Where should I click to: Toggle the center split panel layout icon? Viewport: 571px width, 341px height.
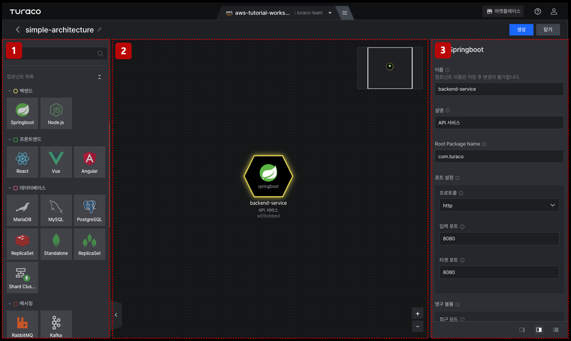[x=539, y=330]
